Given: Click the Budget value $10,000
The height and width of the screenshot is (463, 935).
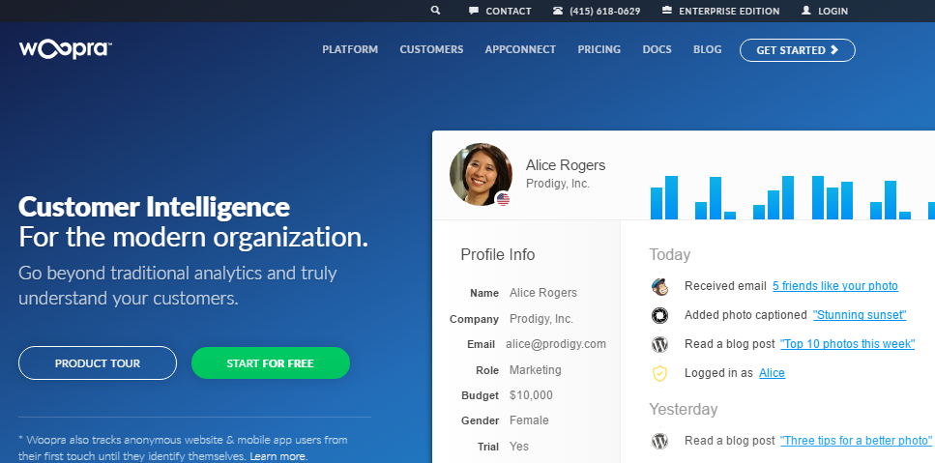Looking at the screenshot, I should (x=531, y=395).
